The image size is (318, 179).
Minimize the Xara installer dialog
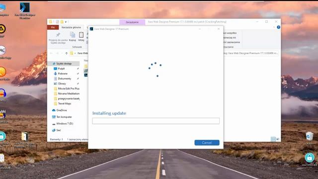click(200, 29)
